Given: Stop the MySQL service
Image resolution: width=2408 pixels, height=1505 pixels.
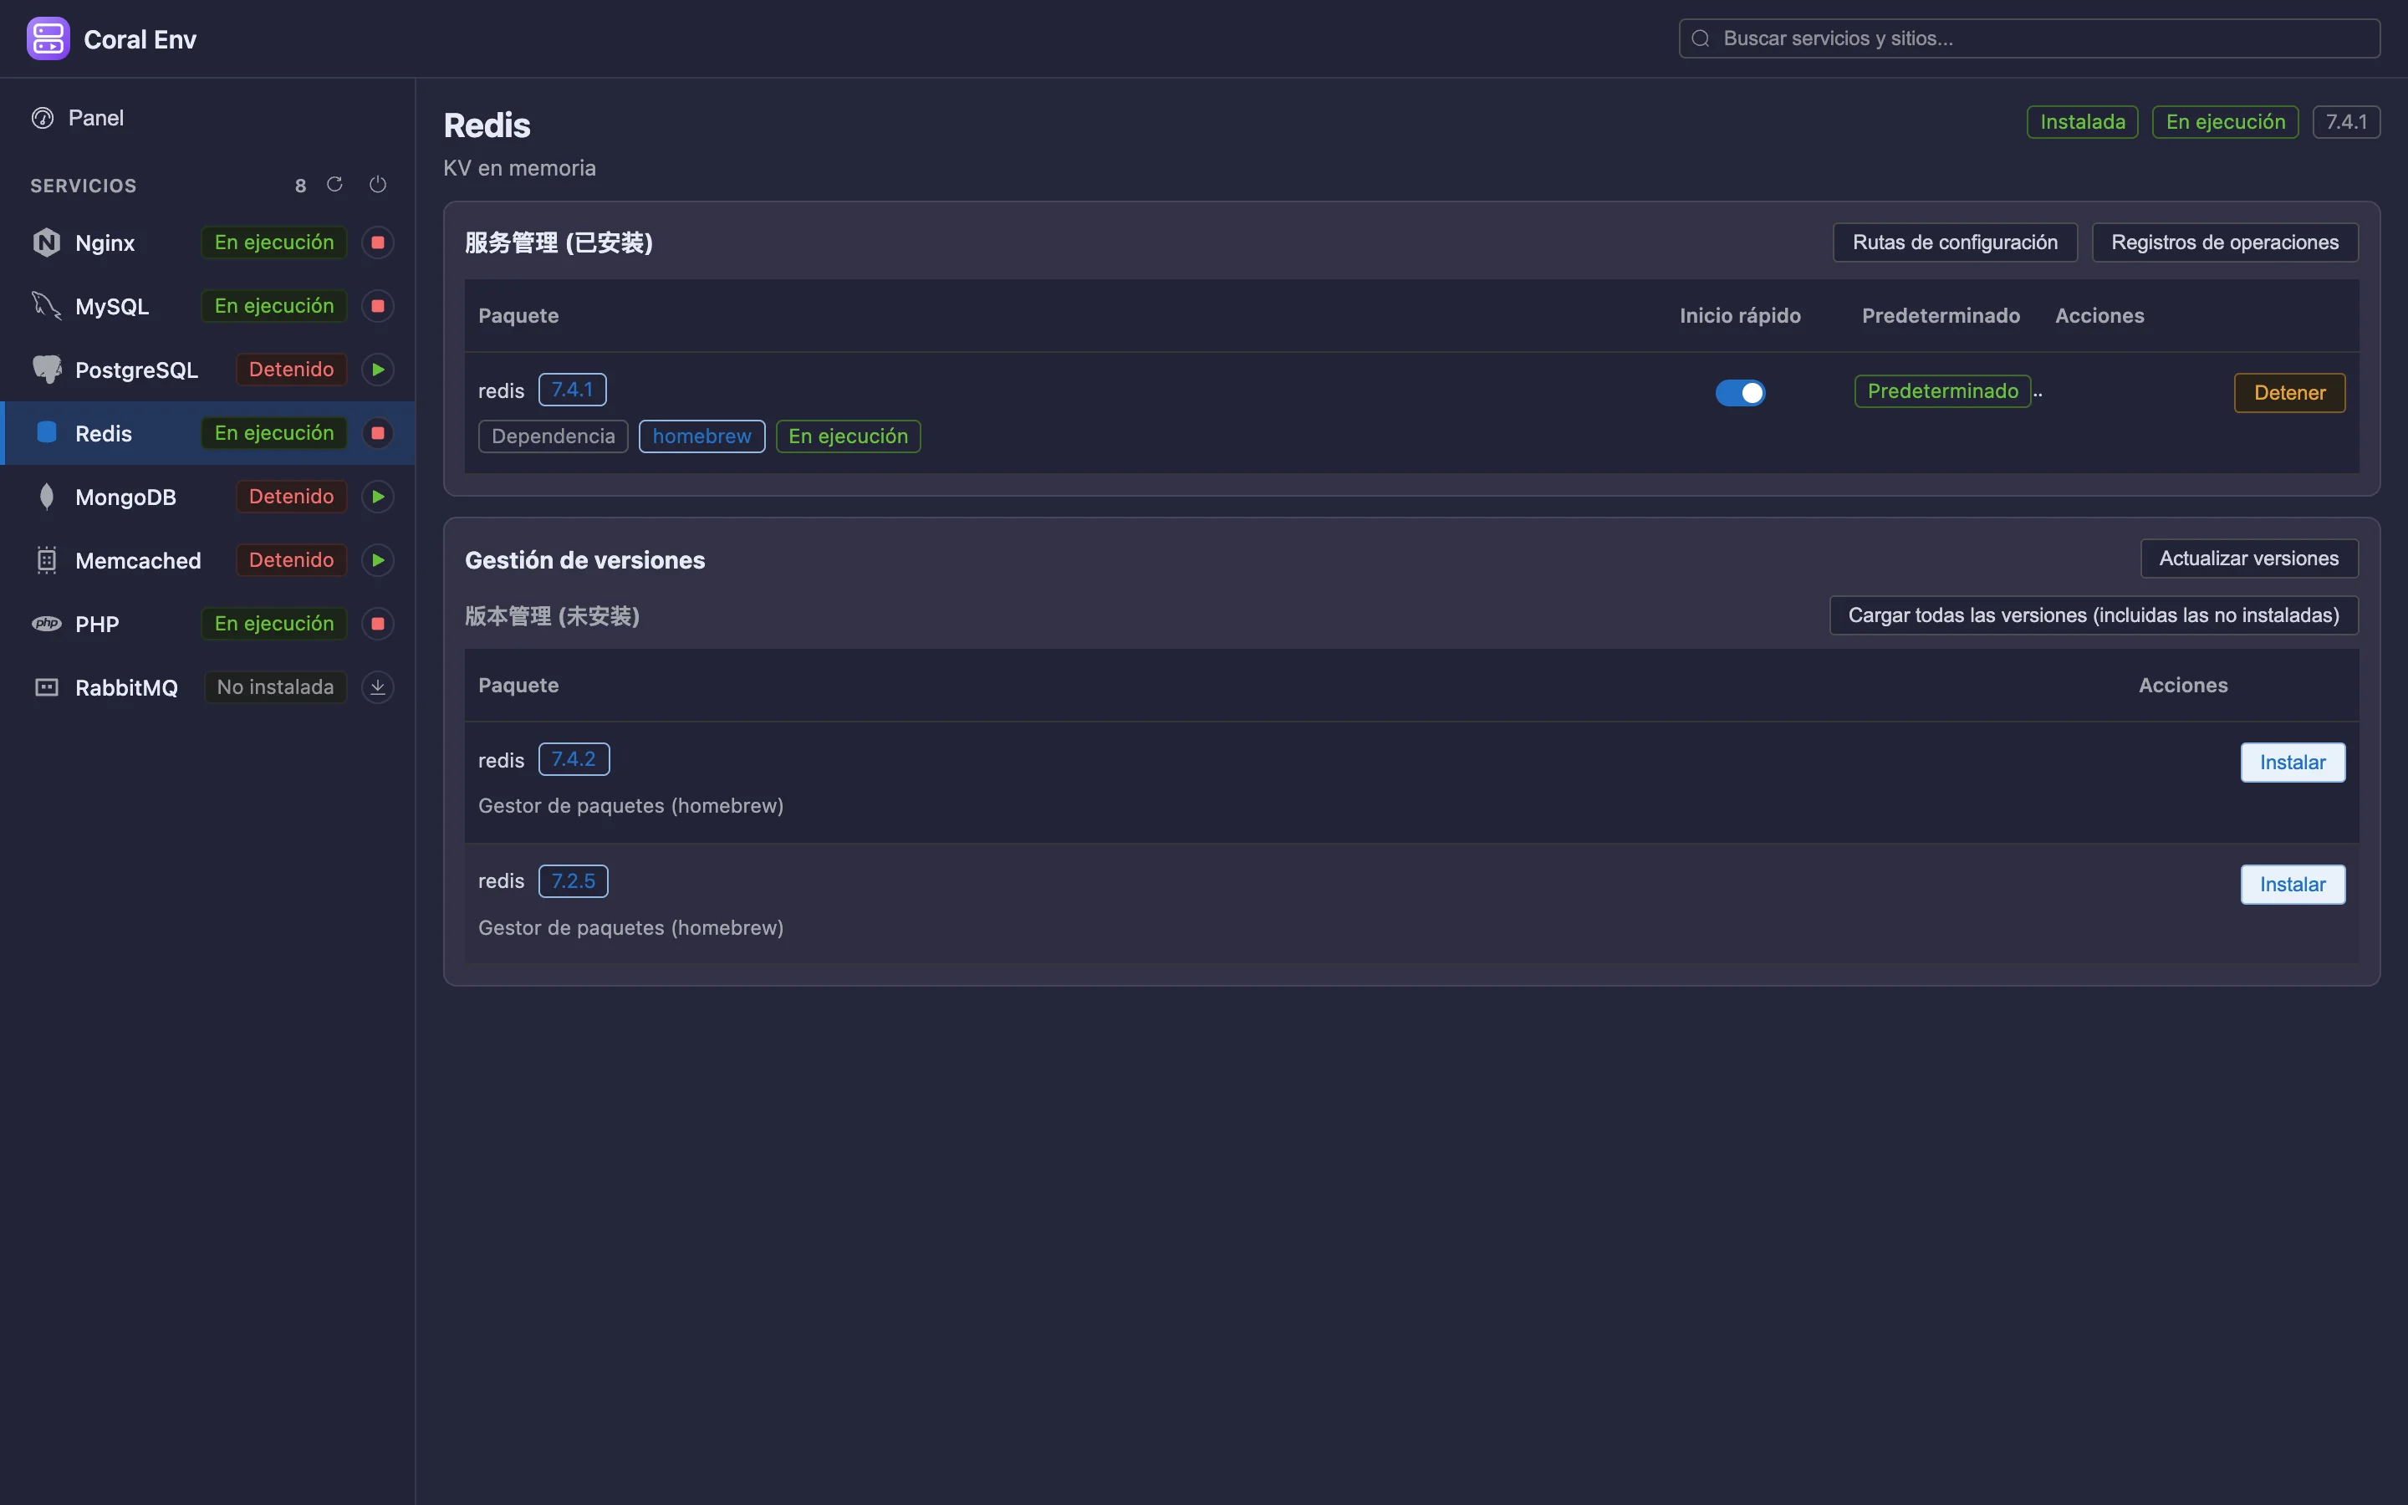Looking at the screenshot, I should (377, 305).
